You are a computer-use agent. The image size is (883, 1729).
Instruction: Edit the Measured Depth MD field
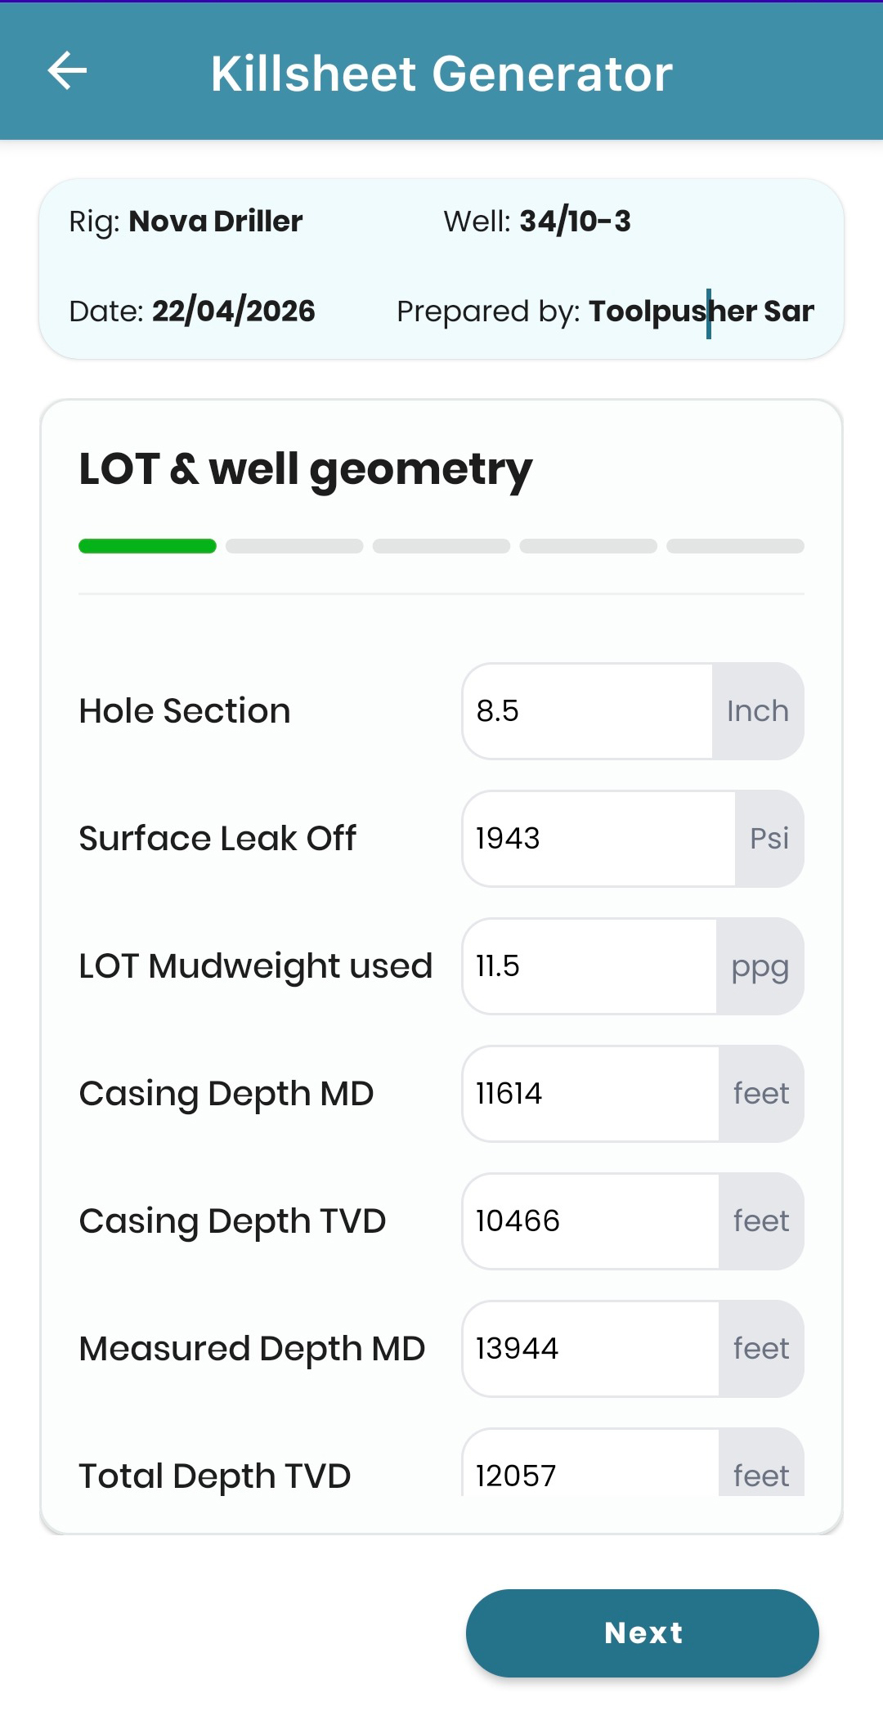coord(590,1349)
